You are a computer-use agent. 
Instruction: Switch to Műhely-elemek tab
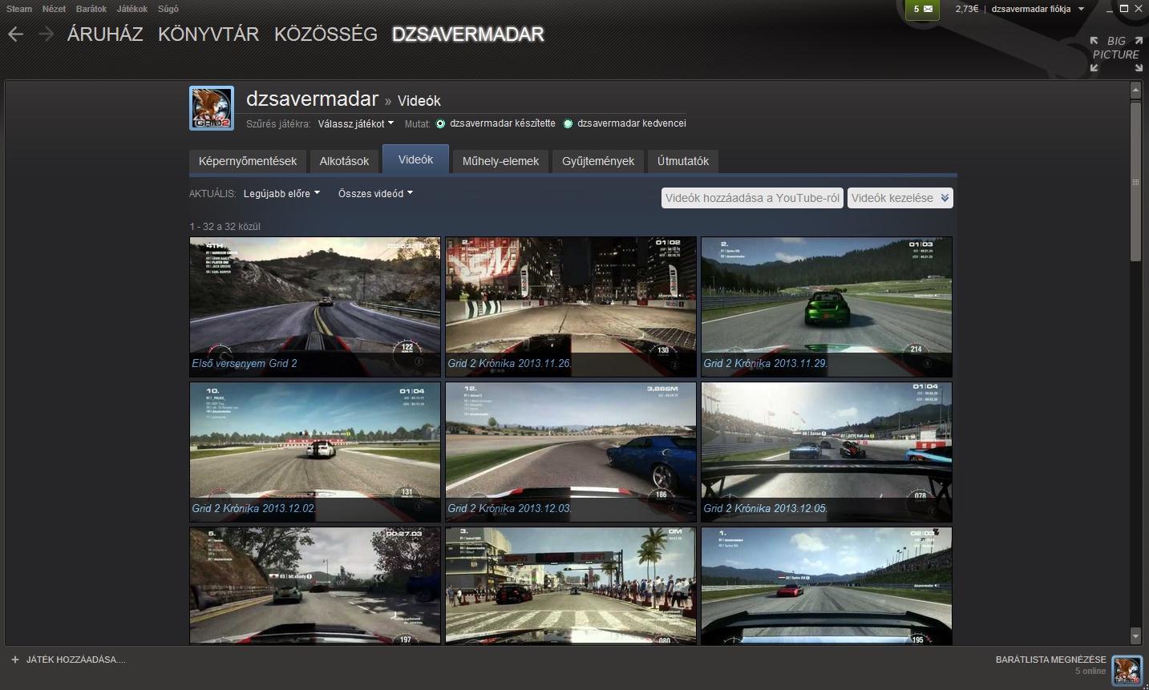500,161
